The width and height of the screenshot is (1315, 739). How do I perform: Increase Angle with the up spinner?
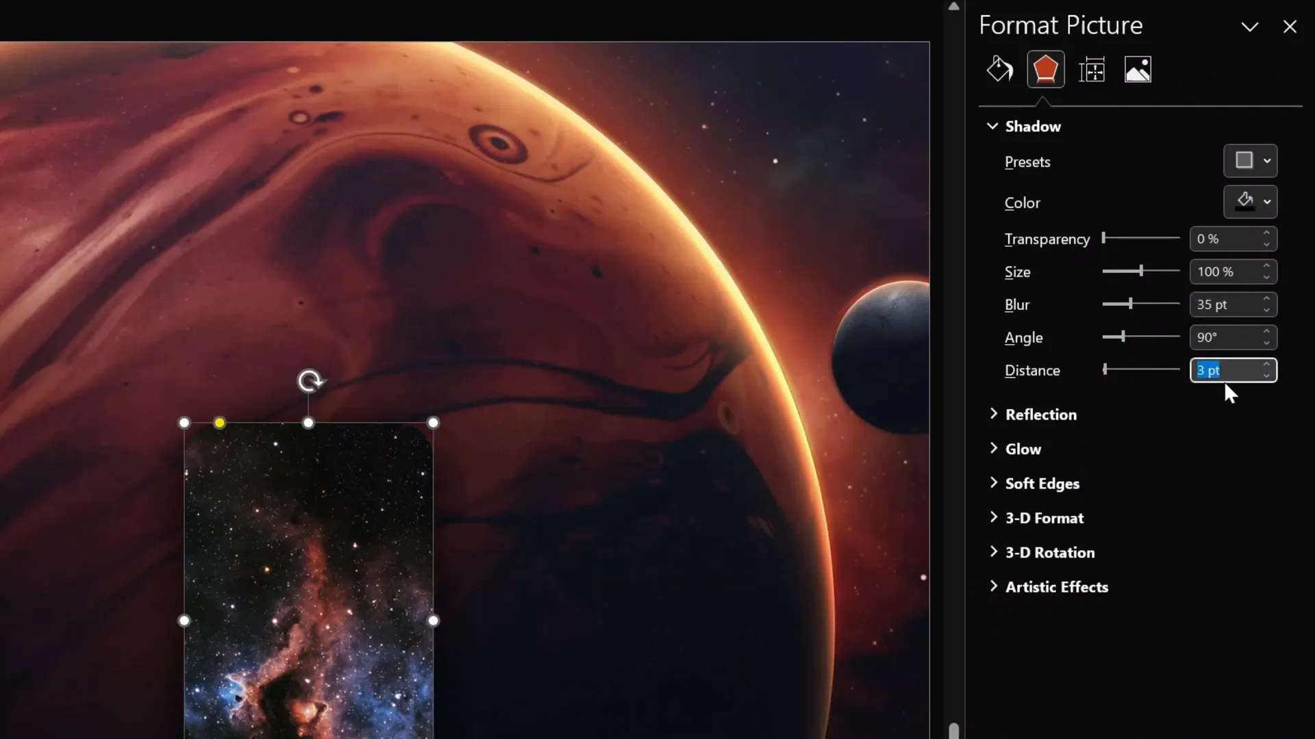pos(1266,332)
